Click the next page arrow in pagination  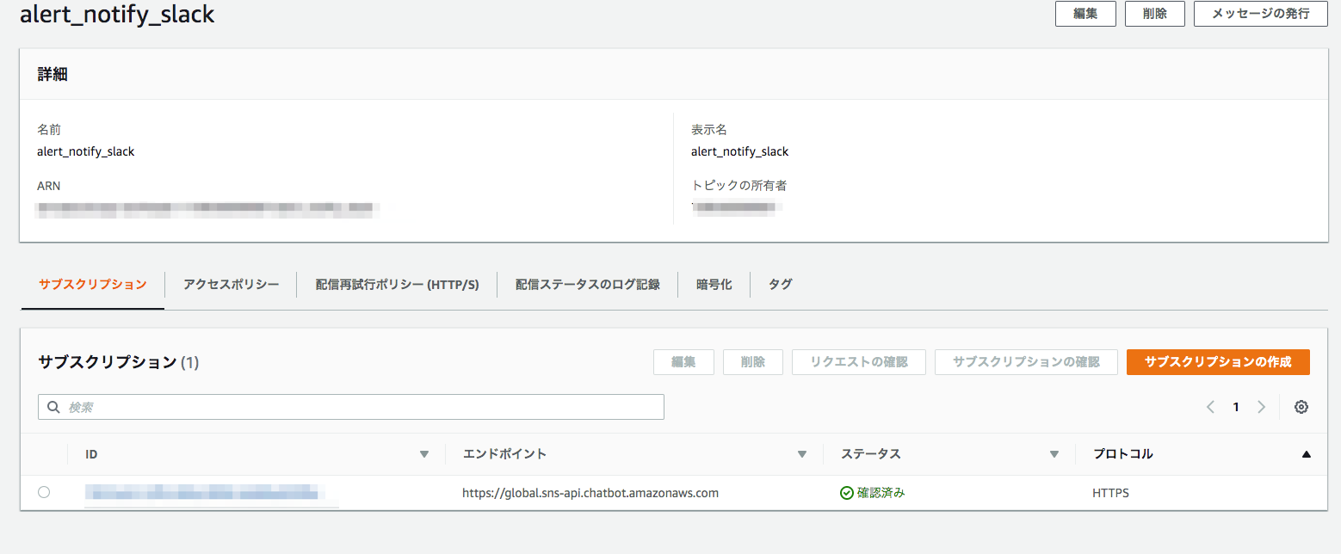click(1261, 407)
